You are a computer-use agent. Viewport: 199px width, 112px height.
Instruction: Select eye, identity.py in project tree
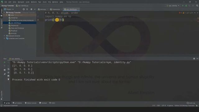16,23
